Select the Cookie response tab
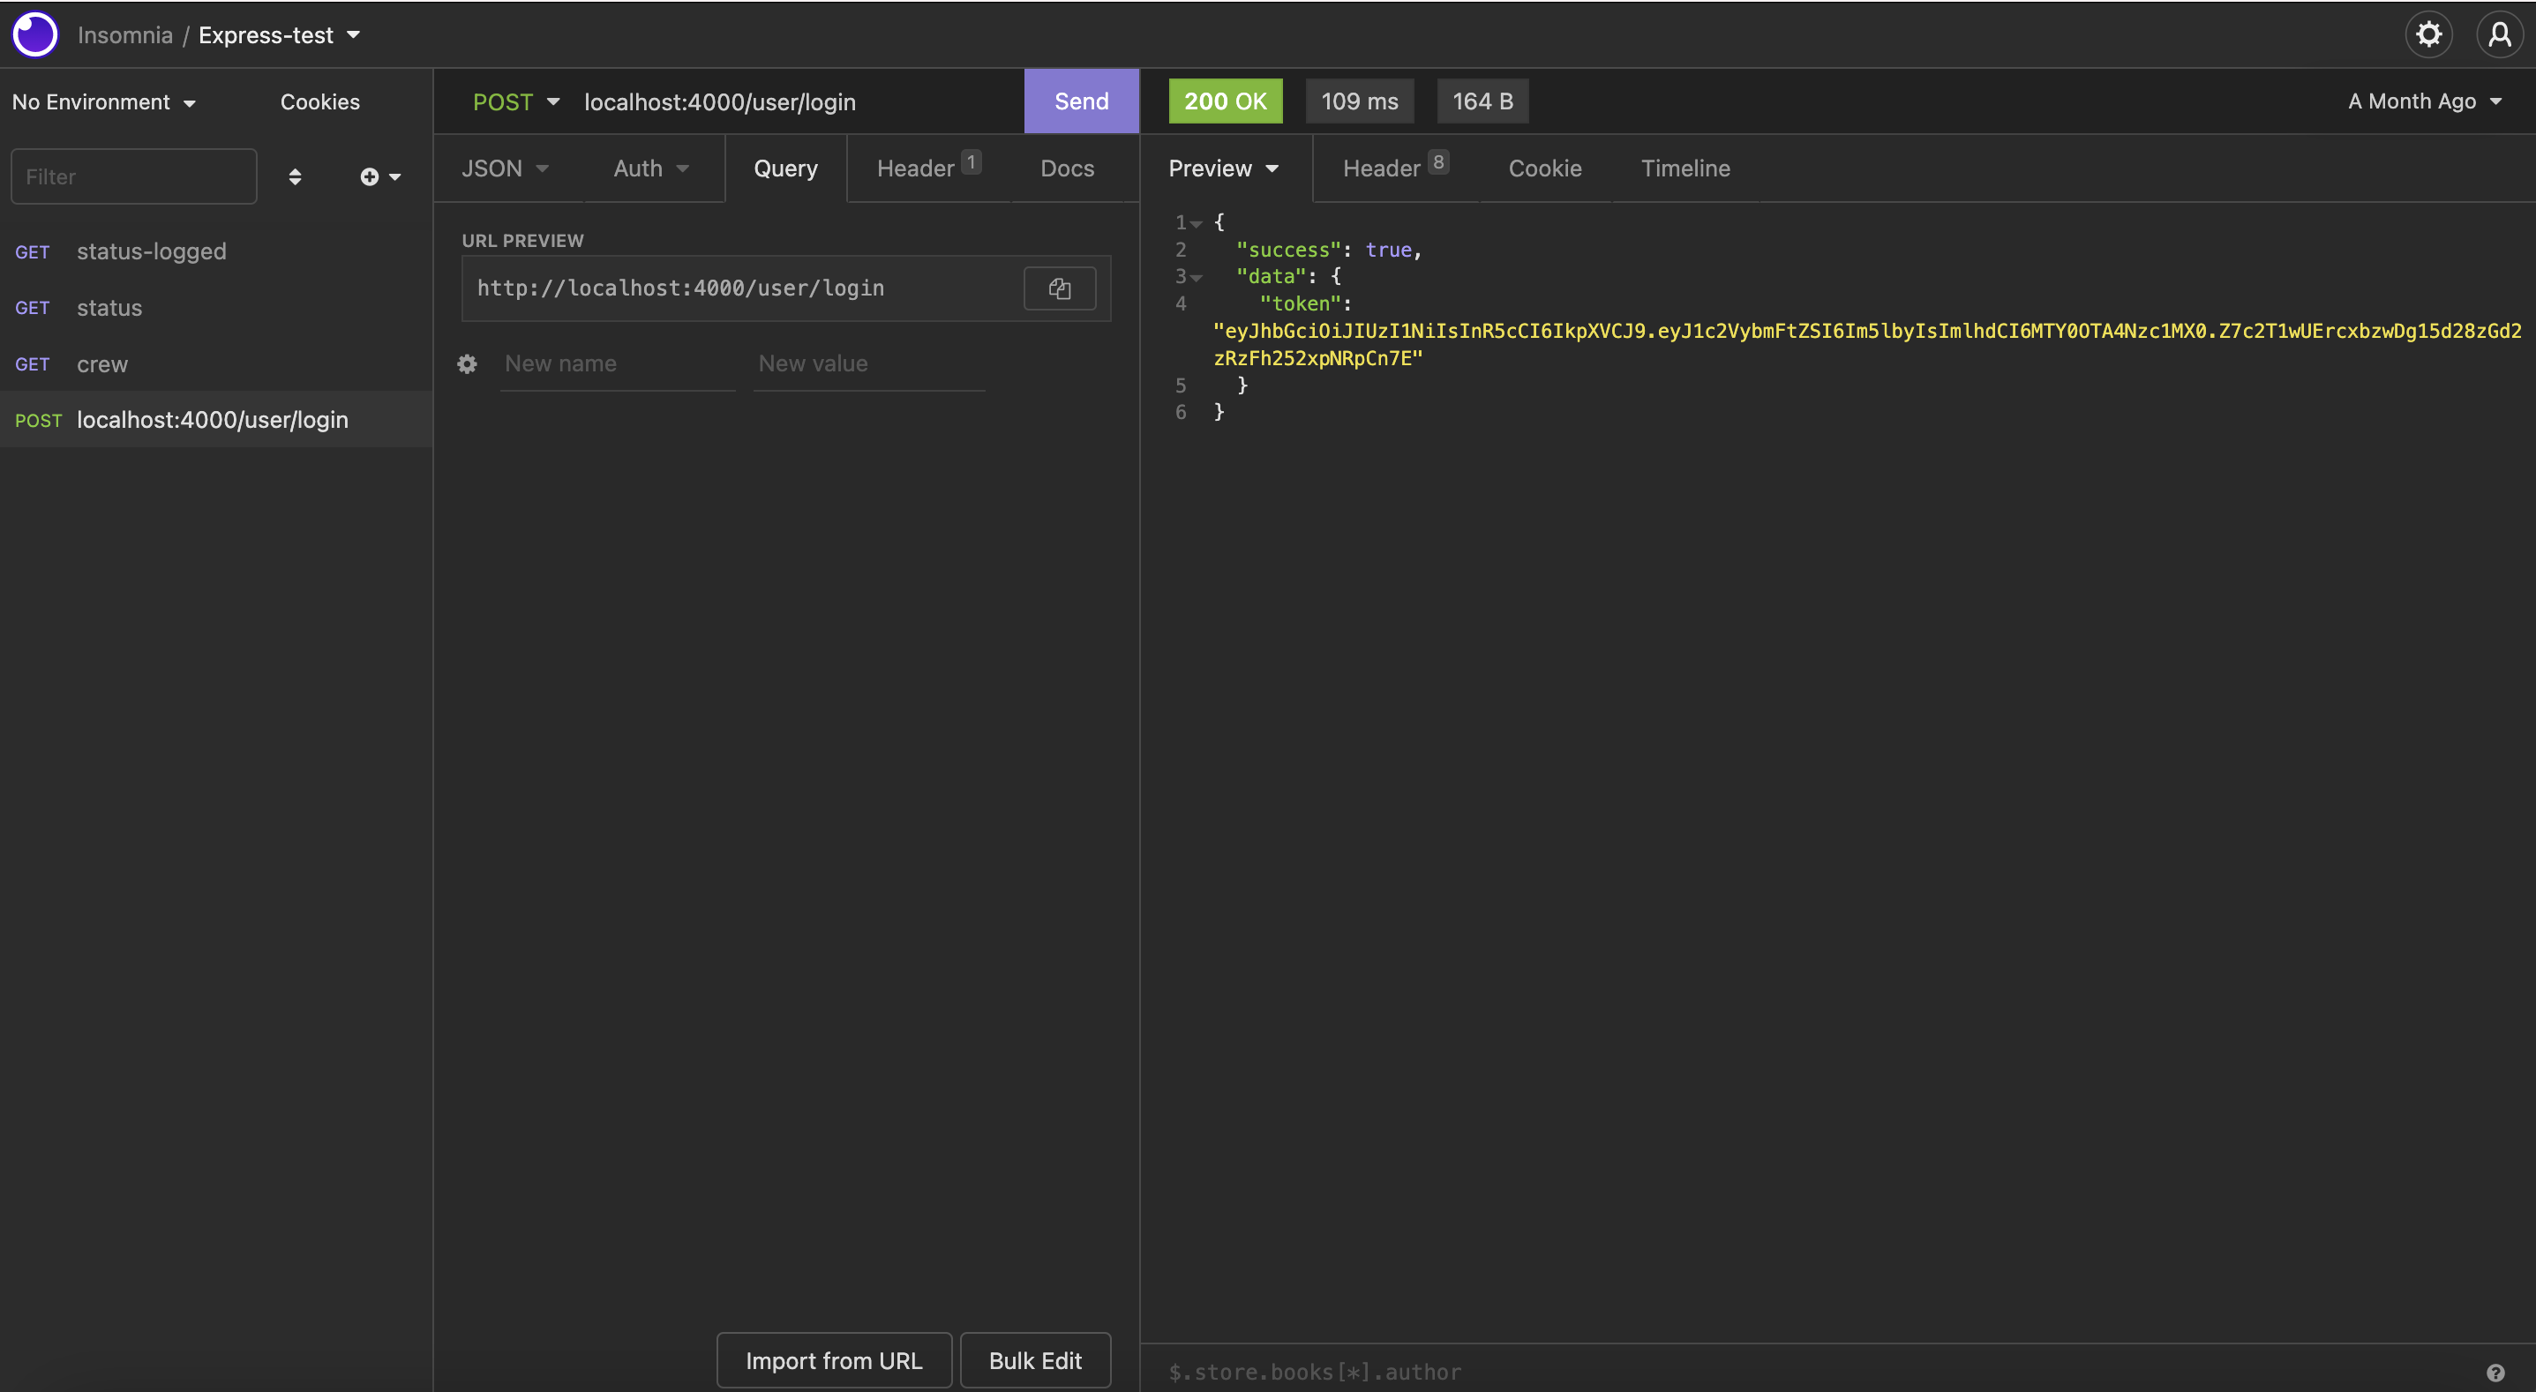 [x=1545, y=168]
